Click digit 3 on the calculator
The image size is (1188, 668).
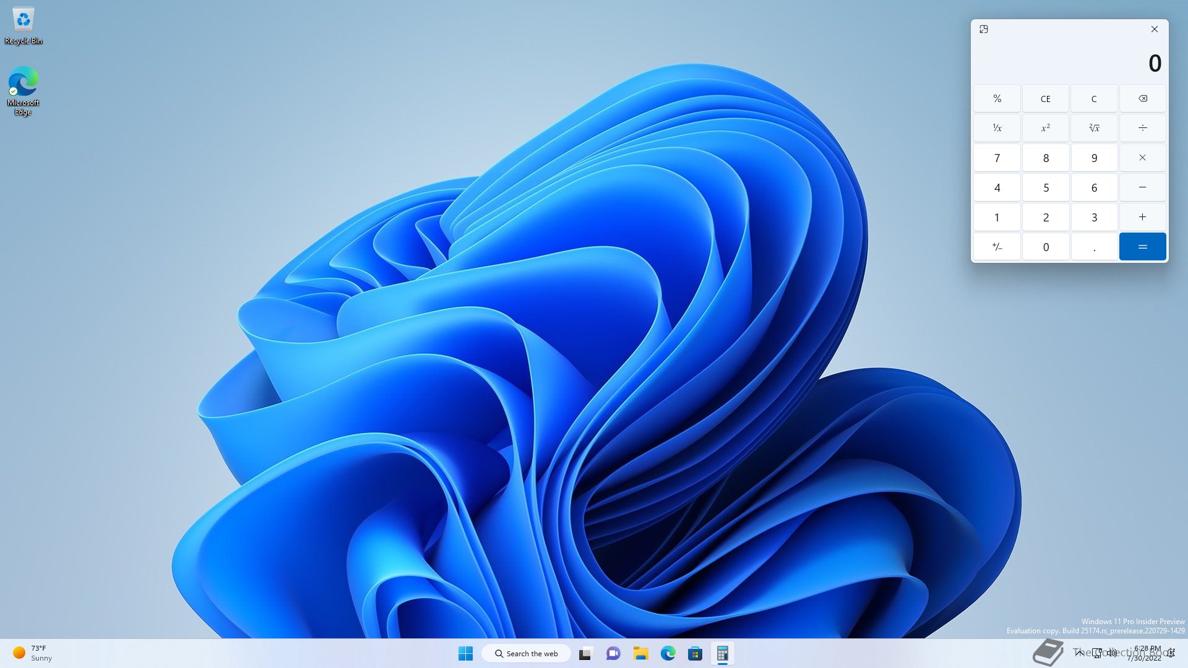(x=1094, y=217)
